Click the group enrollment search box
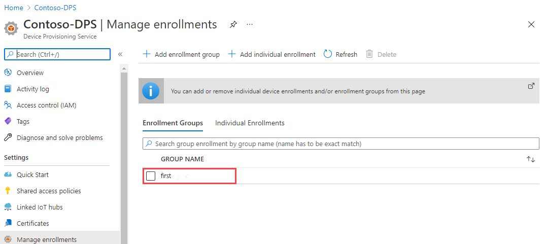 [340, 144]
